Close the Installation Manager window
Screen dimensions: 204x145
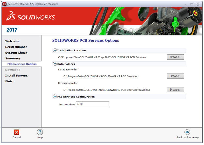coord(198,4)
